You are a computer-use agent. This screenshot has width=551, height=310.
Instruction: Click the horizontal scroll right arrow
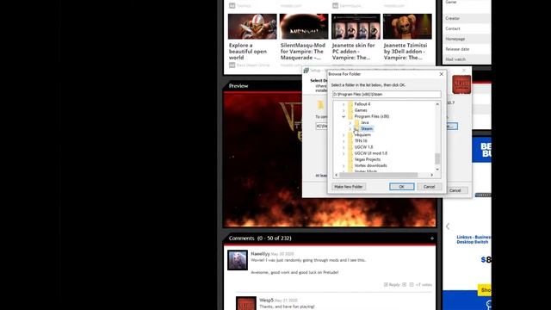[x=432, y=175]
